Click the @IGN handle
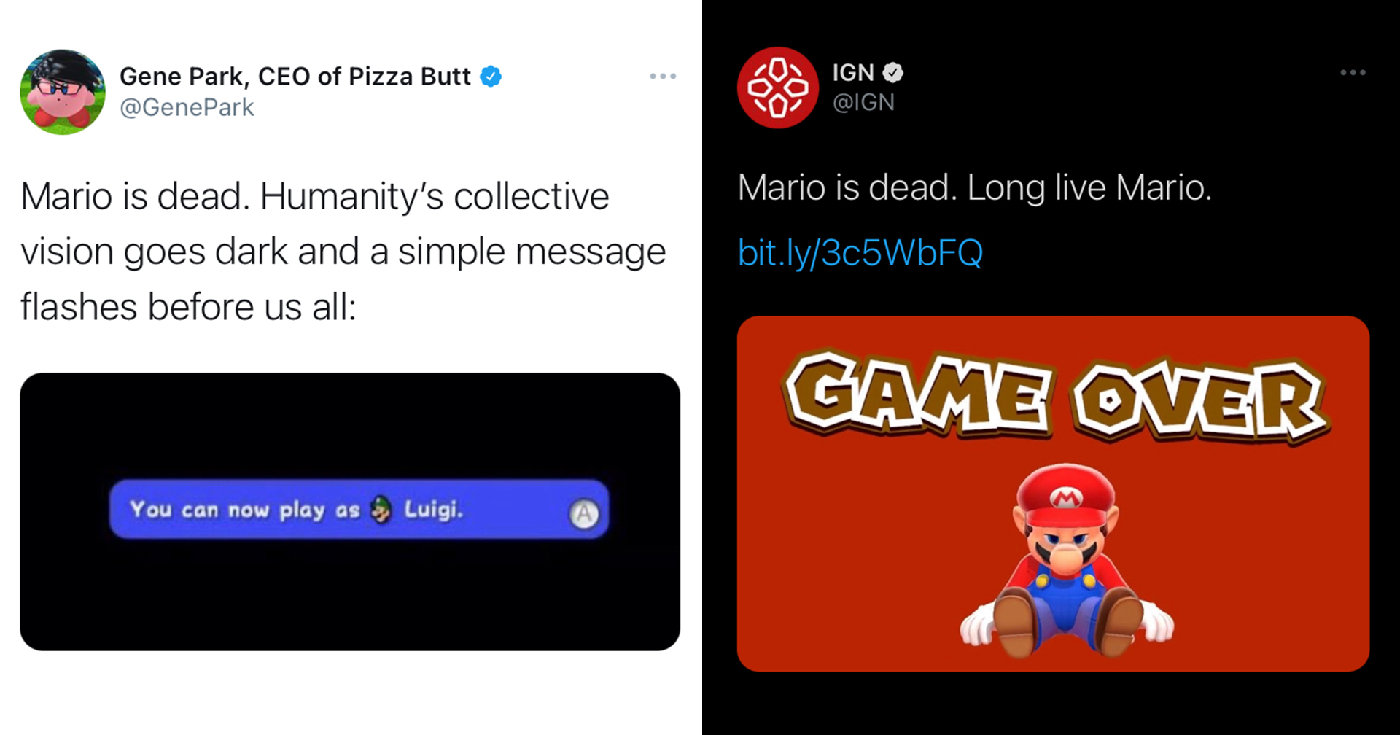The height and width of the screenshot is (735, 1400). [x=863, y=102]
